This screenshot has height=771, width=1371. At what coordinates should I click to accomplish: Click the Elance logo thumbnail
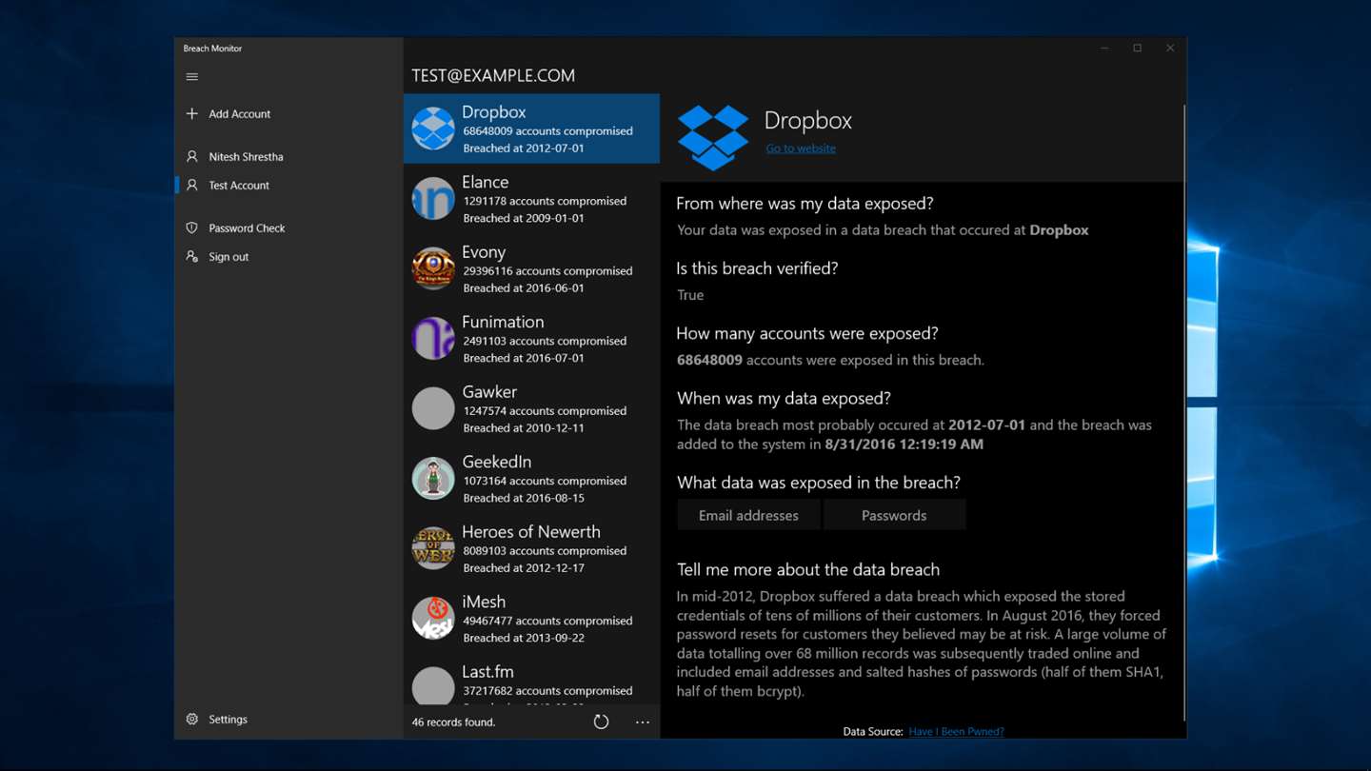click(433, 198)
